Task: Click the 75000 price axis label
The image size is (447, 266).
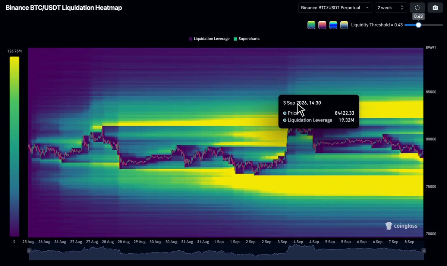Action: (x=431, y=187)
